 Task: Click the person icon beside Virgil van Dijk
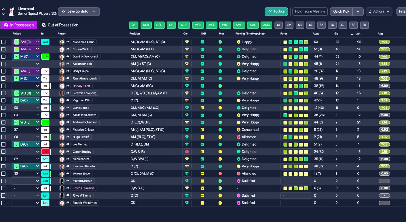pyautogui.click(x=68, y=101)
